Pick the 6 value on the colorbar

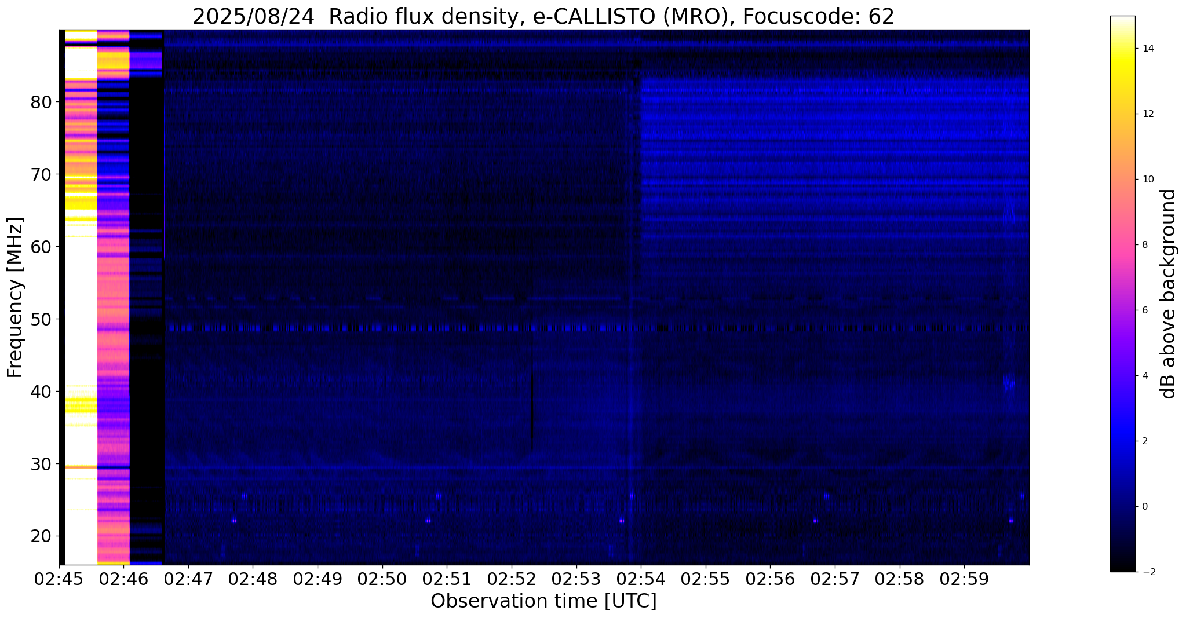1144,310
